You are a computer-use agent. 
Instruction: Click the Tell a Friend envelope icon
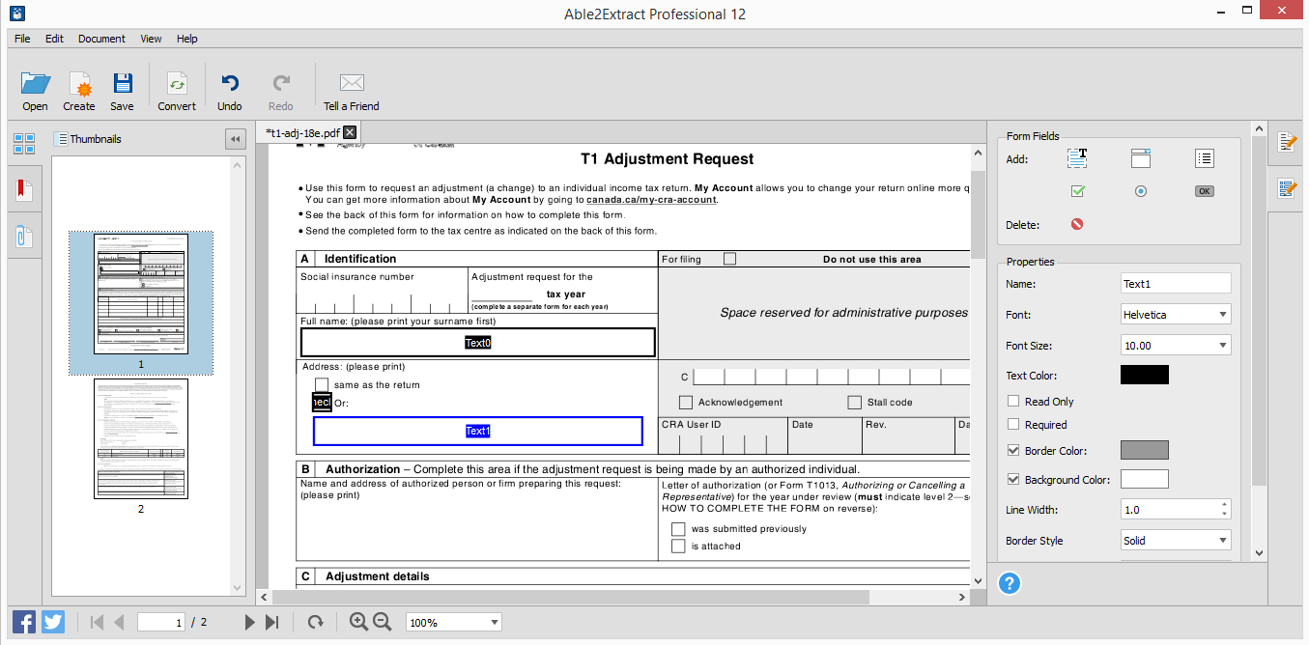tap(352, 83)
